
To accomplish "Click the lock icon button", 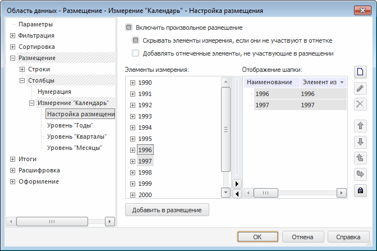I will click(x=360, y=190).
